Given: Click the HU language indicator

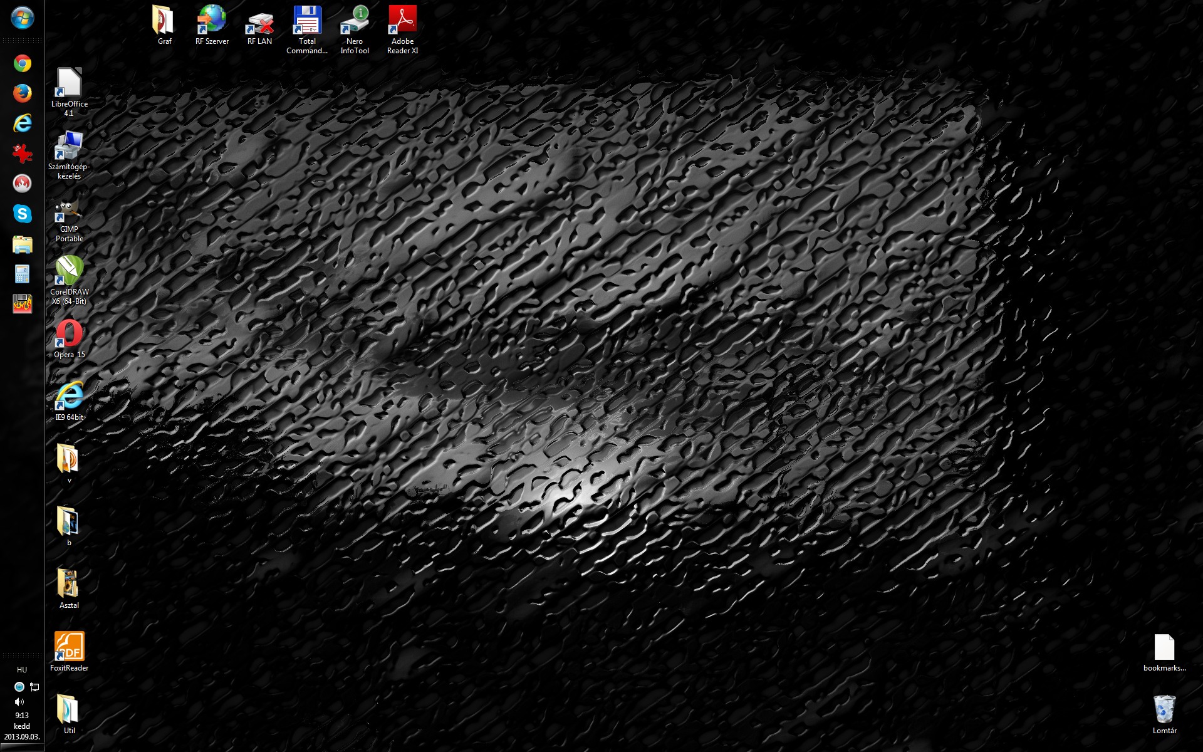Looking at the screenshot, I should point(22,670).
